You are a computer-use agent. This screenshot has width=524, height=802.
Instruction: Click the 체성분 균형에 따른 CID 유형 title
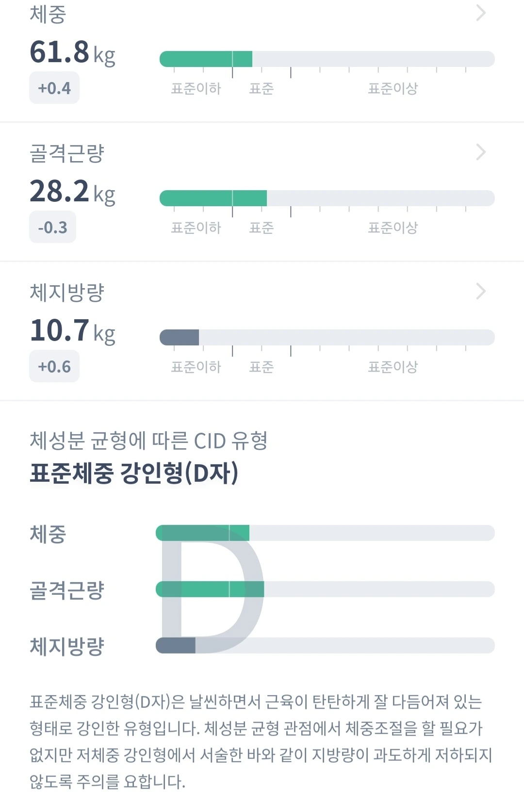pos(148,441)
